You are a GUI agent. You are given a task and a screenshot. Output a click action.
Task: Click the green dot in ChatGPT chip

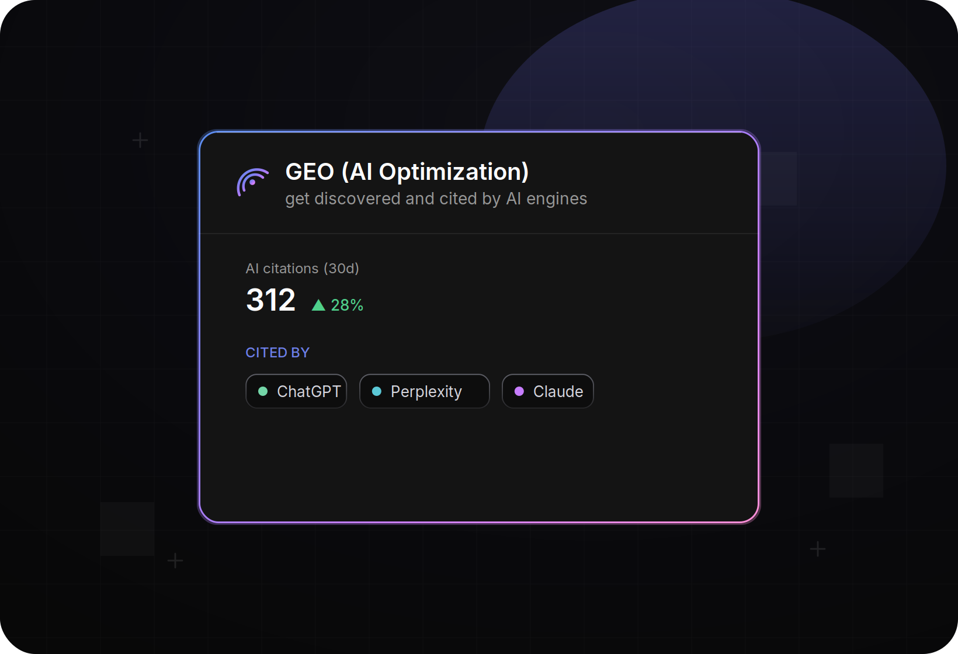pyautogui.click(x=263, y=391)
